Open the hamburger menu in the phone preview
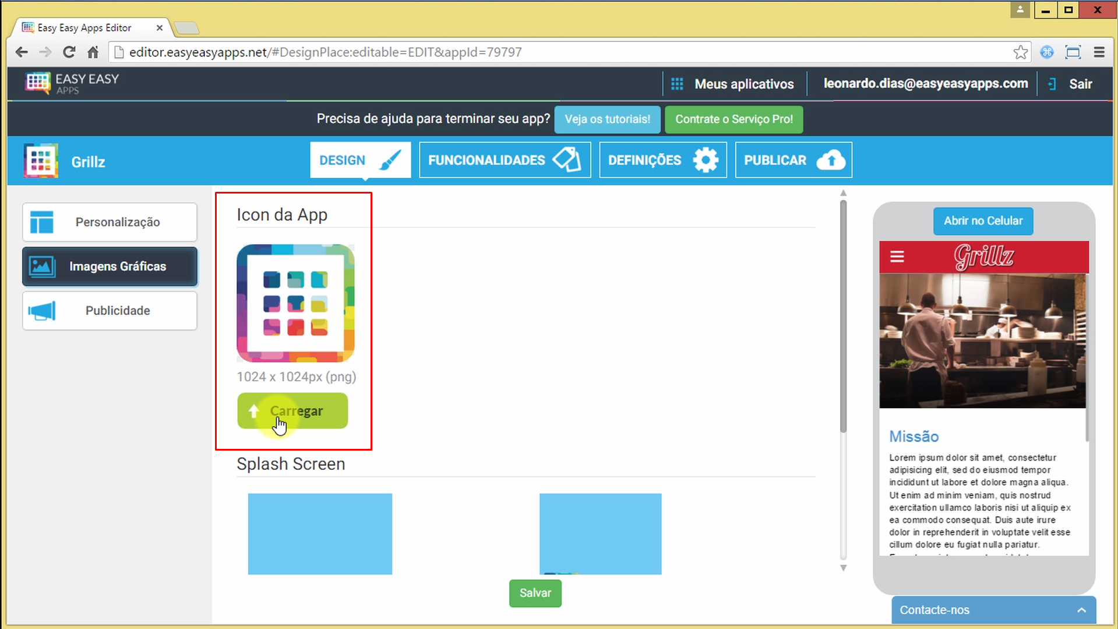Viewport: 1118px width, 629px height. [897, 256]
